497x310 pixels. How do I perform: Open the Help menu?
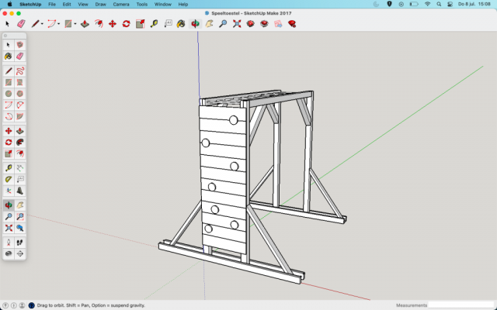tap(183, 5)
